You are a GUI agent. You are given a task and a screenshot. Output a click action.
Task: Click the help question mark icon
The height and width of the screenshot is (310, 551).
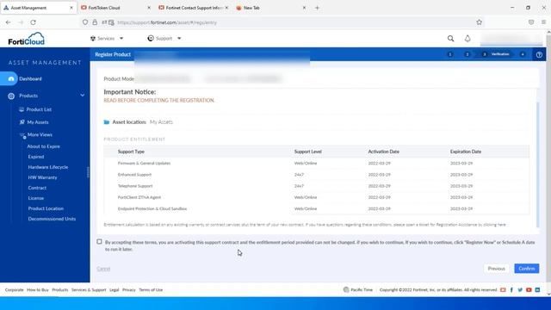pyautogui.click(x=539, y=54)
